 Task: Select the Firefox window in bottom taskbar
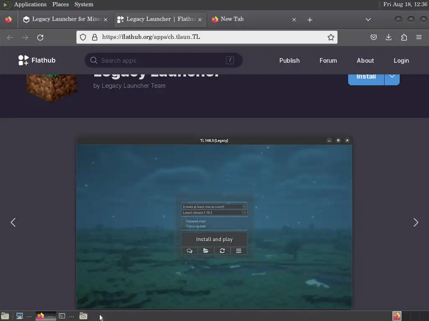coord(46,316)
